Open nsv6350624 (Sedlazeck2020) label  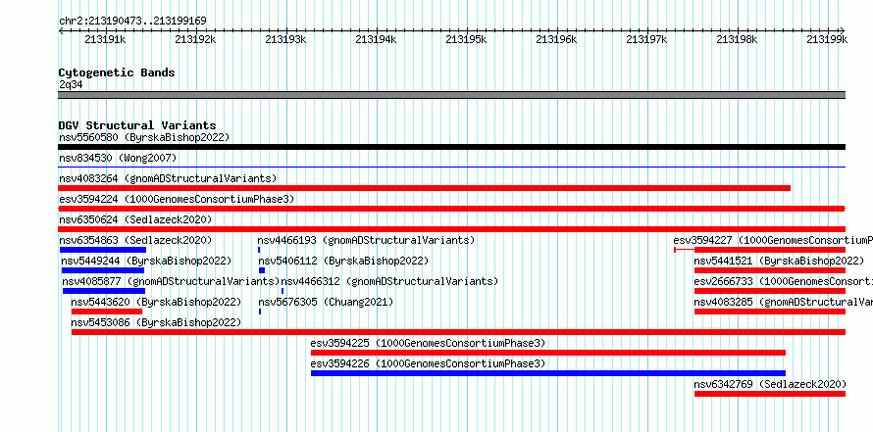click(135, 219)
